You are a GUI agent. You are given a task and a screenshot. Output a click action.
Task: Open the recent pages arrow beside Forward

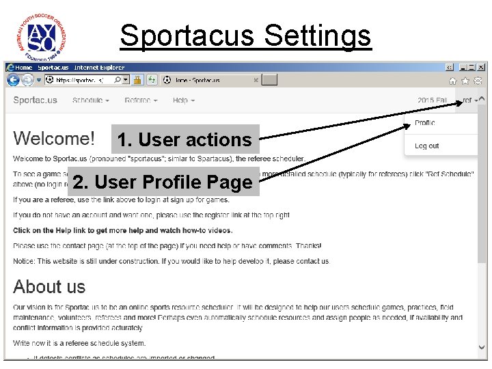click(x=39, y=81)
